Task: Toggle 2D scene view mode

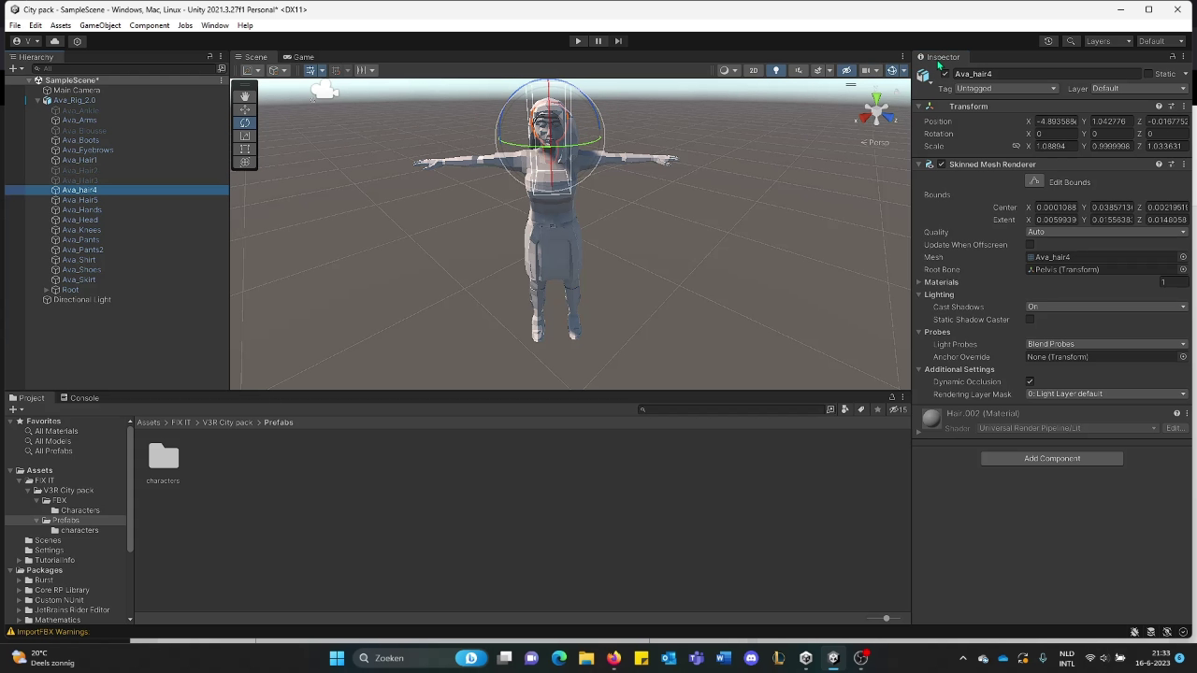Action: coord(754,70)
